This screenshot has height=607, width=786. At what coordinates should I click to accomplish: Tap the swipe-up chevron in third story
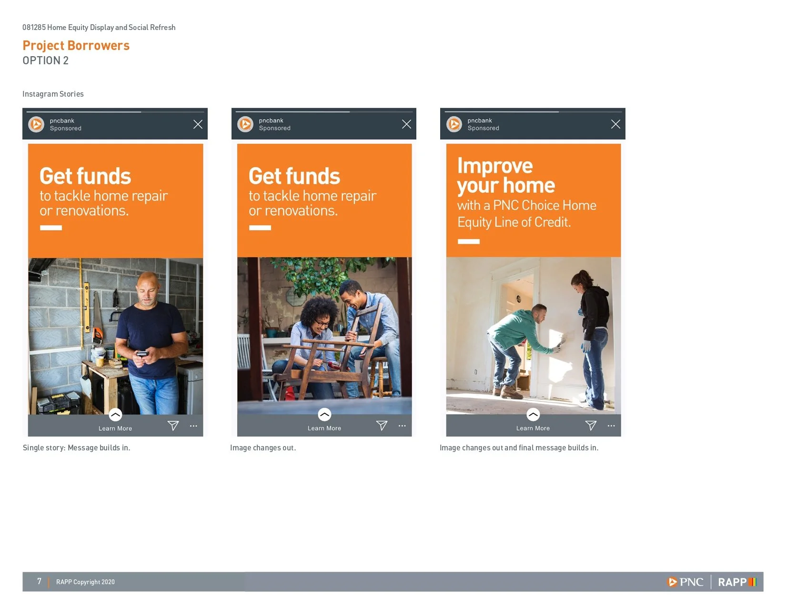(533, 415)
